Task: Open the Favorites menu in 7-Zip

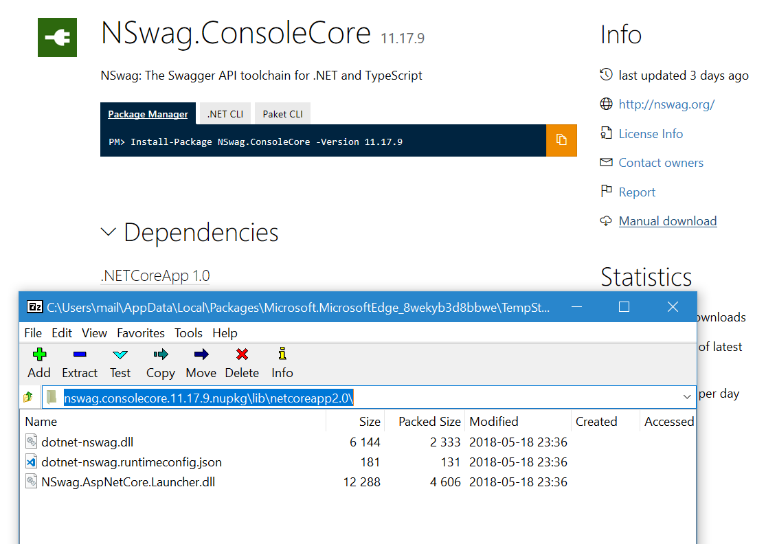Action: tap(140, 333)
